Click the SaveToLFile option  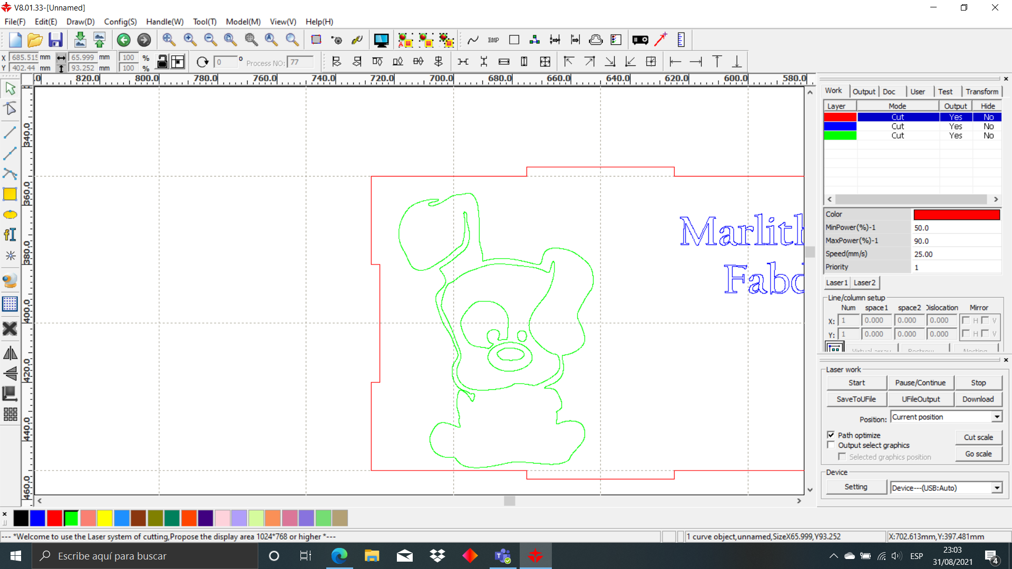[855, 399]
